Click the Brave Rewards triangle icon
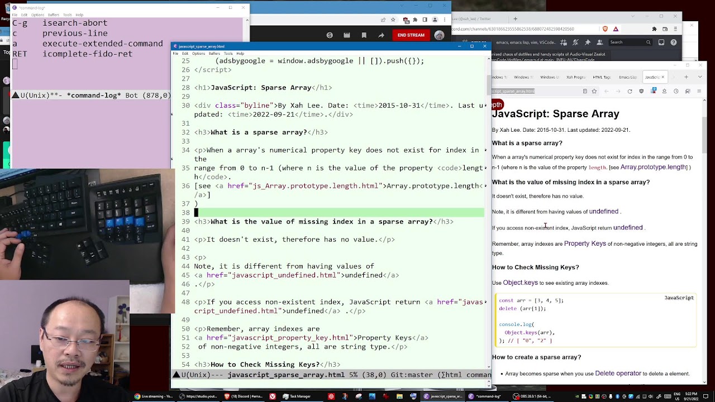Viewport: 715px width, 402px height. click(616, 28)
